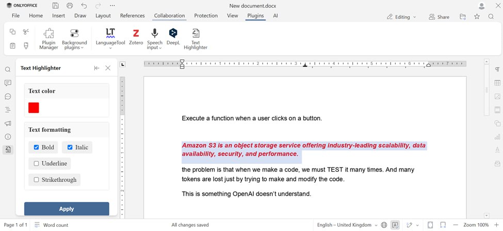Click the search icon at top right

(491, 16)
